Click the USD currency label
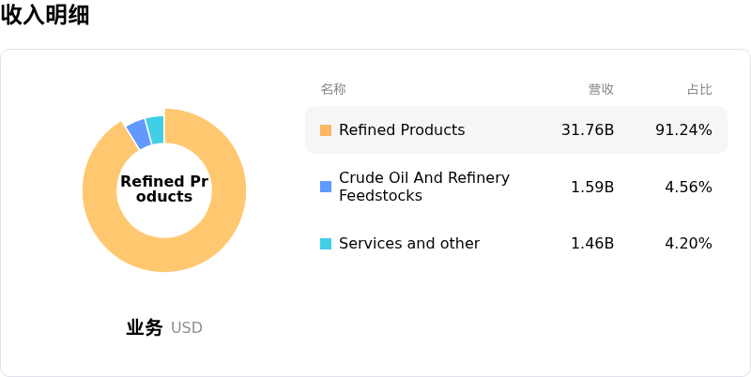Image resolution: width=751 pixels, height=377 pixels. [x=187, y=328]
